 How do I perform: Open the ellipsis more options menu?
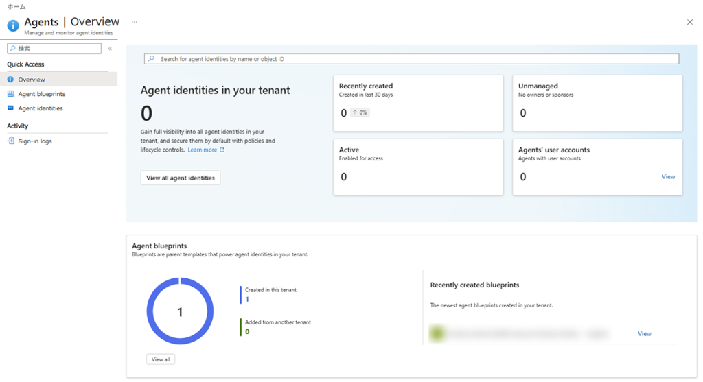tap(134, 22)
